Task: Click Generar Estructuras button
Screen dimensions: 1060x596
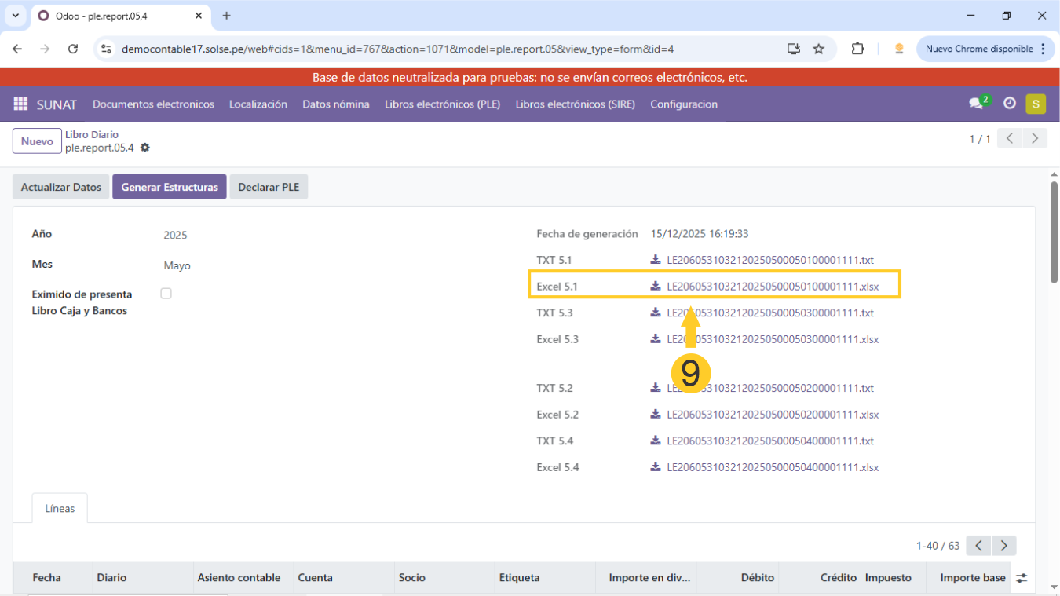Action: click(170, 187)
